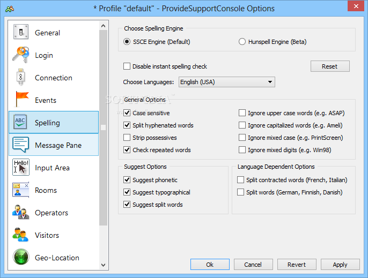Viewport: 368px width, 278px height.
Task: Click the Message Pane speech bubble icon
Action: pyautogui.click(x=20, y=145)
